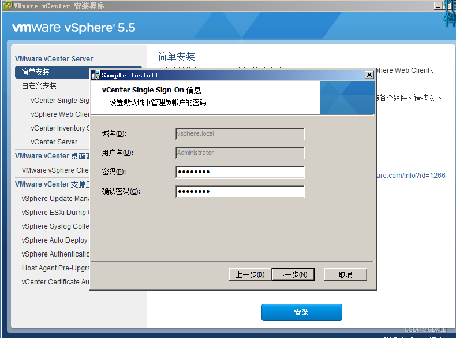Select Host Agent Pre-Upgrade Checker entry
Viewport: 456px width, 338px height.
(x=55, y=268)
